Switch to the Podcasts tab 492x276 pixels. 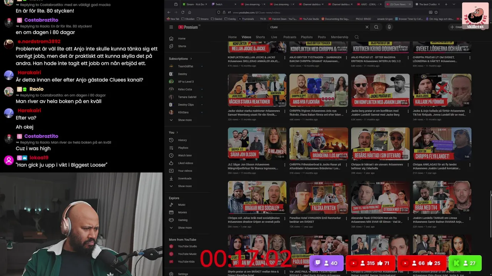tap(290, 37)
